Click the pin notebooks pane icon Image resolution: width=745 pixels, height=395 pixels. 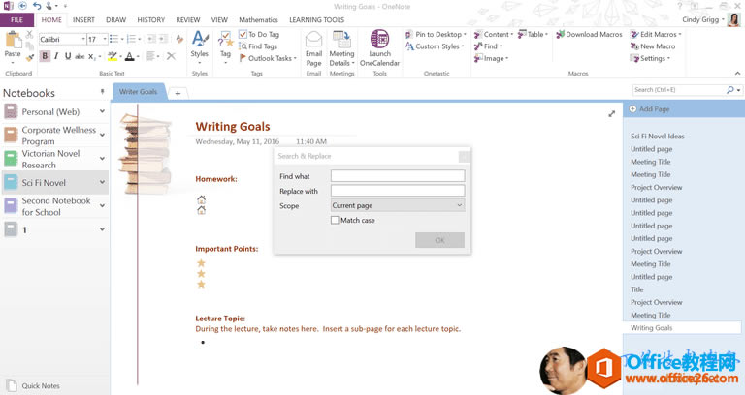(x=102, y=92)
